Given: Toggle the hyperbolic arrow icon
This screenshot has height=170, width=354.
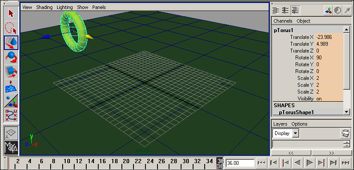Looking at the screenshot, I should pyautogui.click(x=347, y=10).
